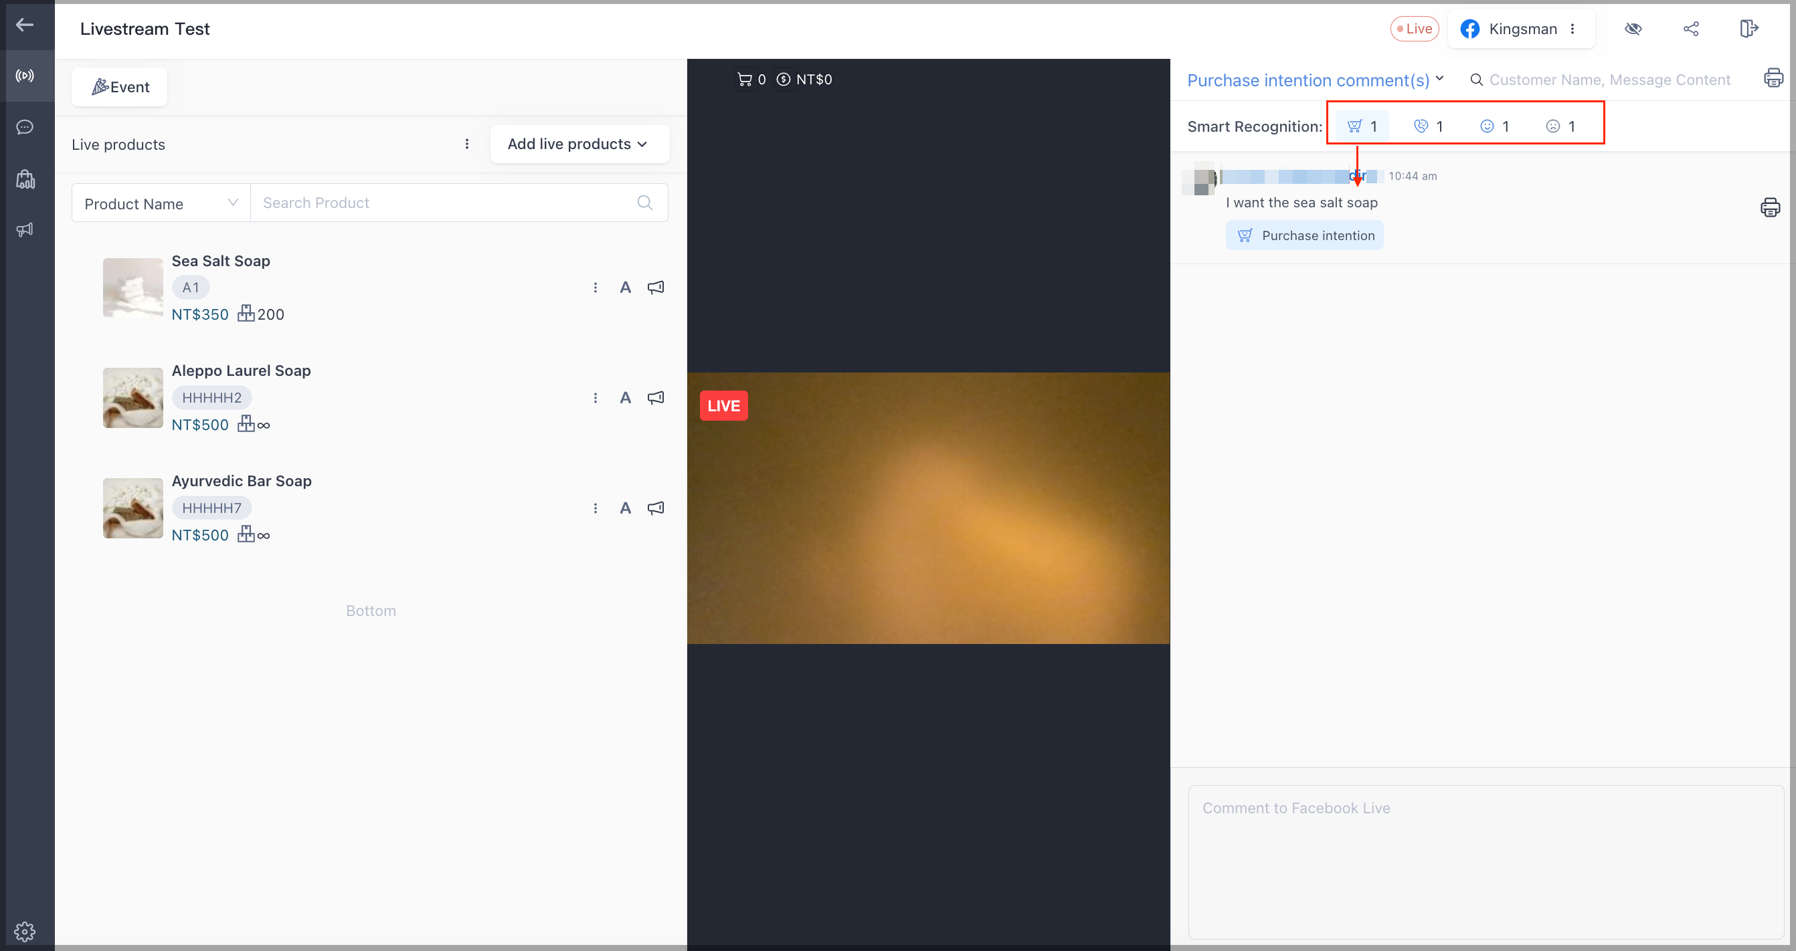This screenshot has width=1796, height=951.
Task: Open Product Name filter dropdown
Action: pyautogui.click(x=161, y=203)
